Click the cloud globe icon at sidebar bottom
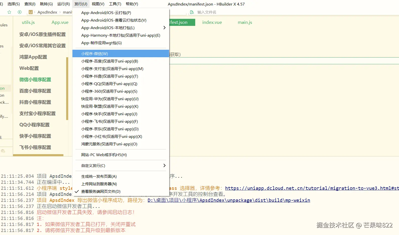The height and width of the screenshot is (235, 399). click(3, 151)
